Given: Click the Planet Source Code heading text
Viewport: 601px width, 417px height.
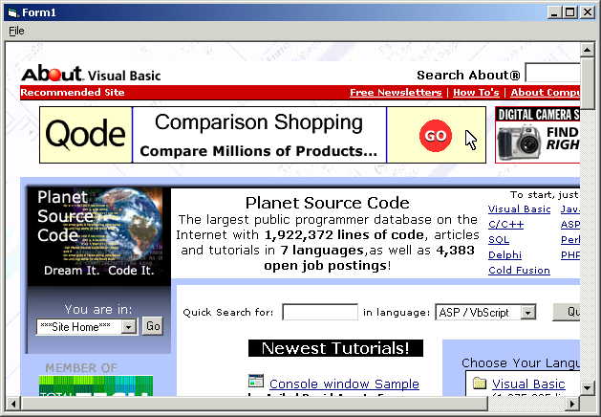Looking at the screenshot, I should [328, 203].
